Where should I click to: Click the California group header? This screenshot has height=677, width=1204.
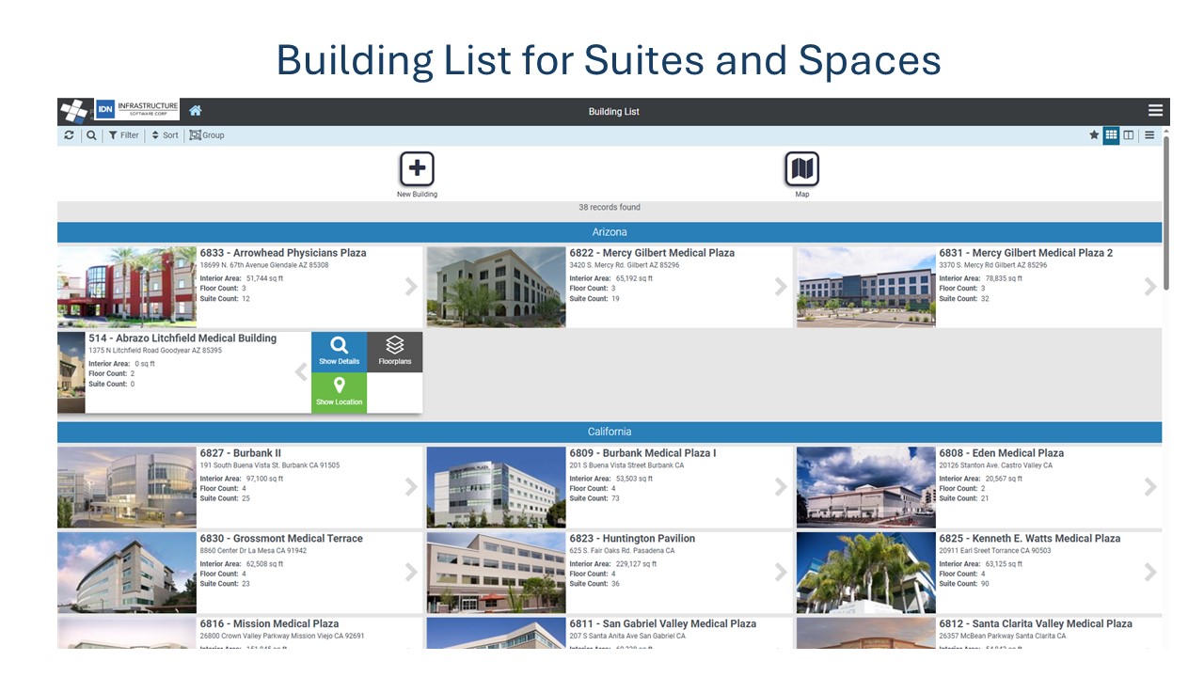tap(610, 432)
